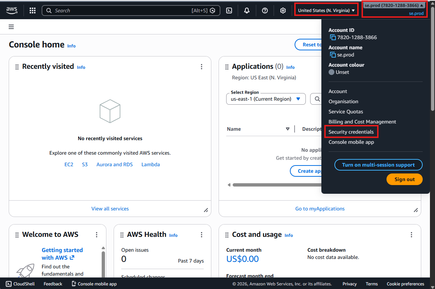Click the applications table horizontal scrollbar
The height and width of the screenshot is (289, 435).
tap(277, 185)
